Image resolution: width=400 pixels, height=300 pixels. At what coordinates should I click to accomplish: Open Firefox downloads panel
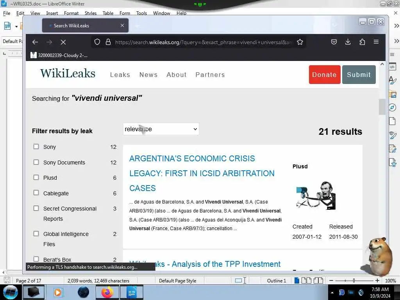pyautogui.click(x=348, y=42)
